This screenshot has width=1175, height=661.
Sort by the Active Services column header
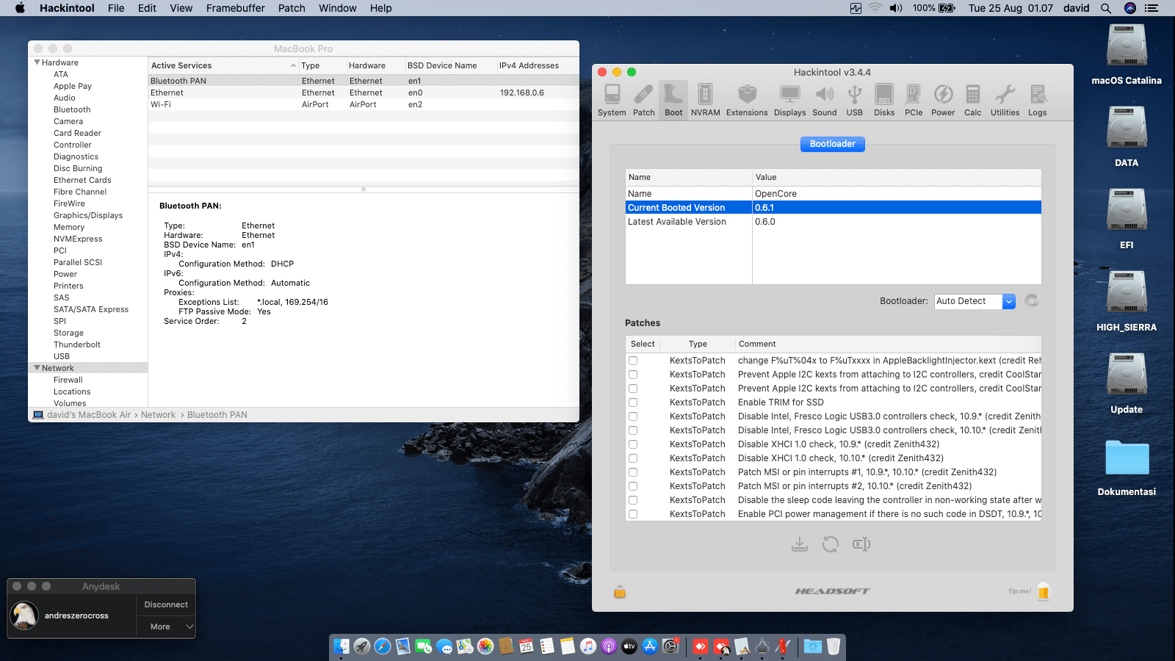(x=223, y=65)
